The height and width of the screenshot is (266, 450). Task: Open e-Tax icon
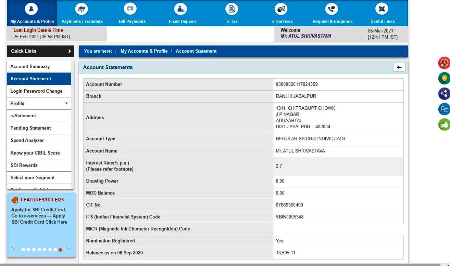click(232, 9)
